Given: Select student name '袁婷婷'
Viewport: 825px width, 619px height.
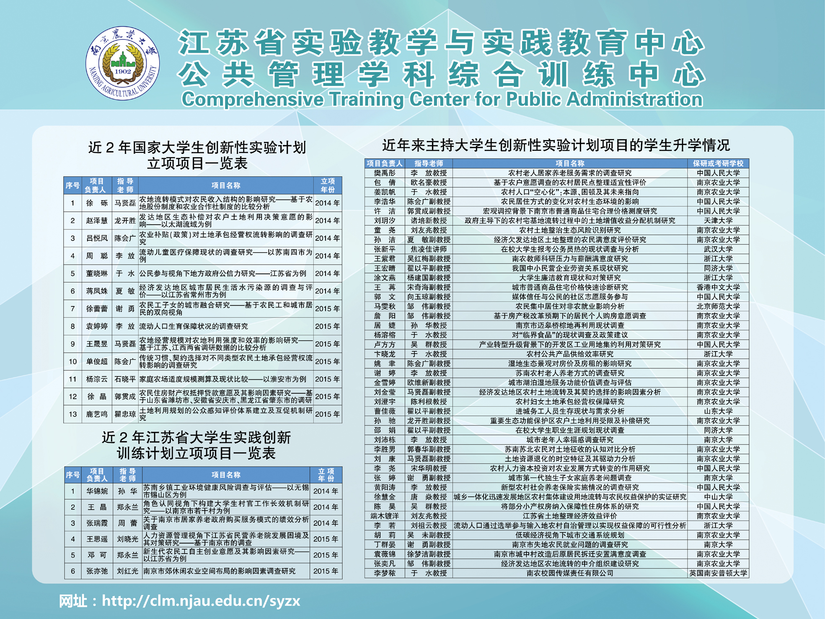Looking at the screenshot, I should point(97,326).
